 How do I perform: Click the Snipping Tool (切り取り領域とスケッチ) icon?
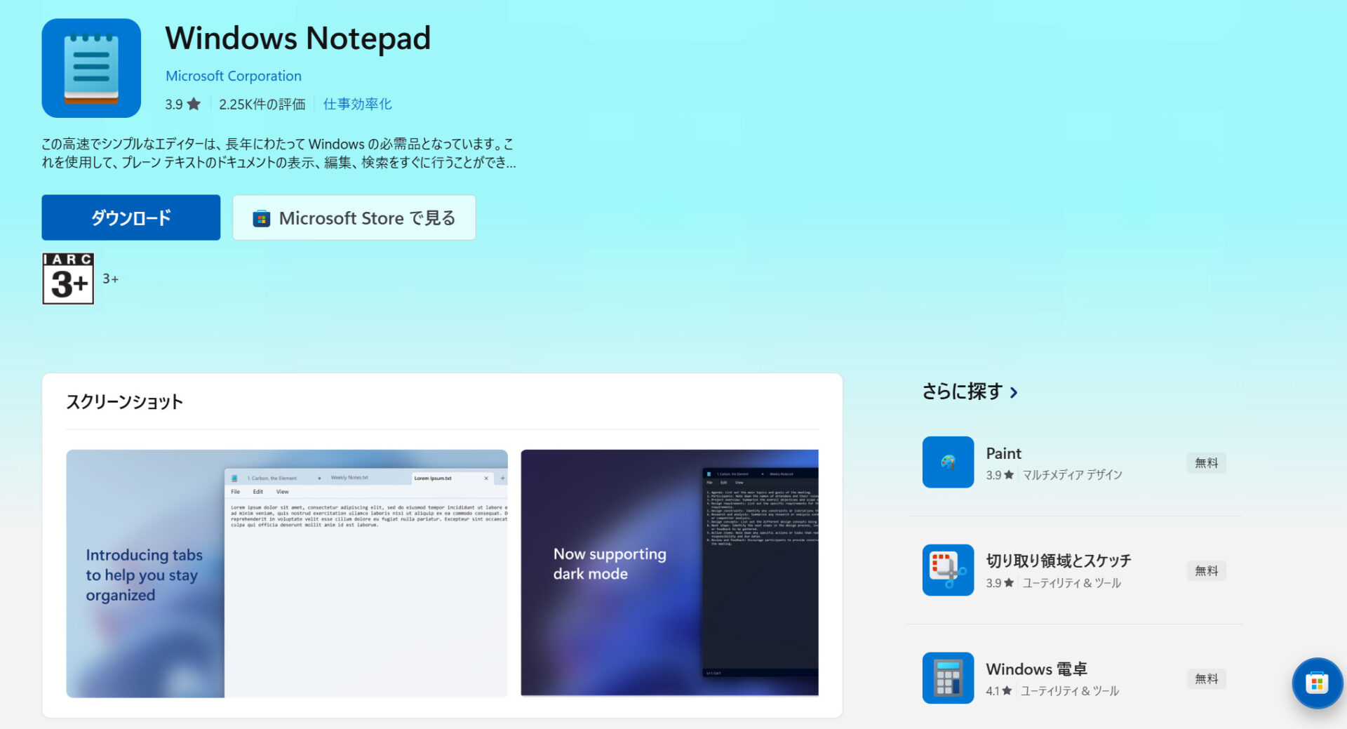(x=948, y=570)
